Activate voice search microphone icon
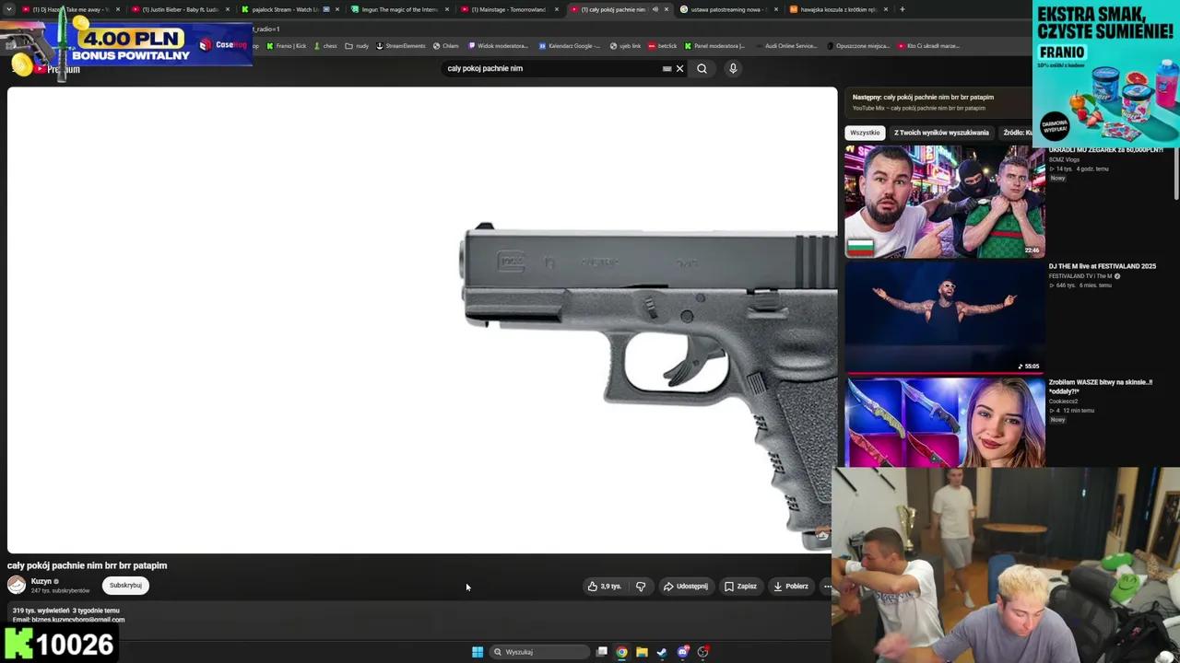 tap(733, 68)
